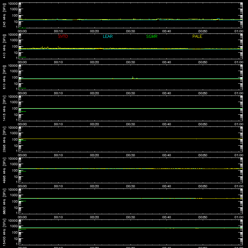Click the 00:40 time label under 1415 MHz panel
This screenshot has height=248, width=248.
(x=166, y=124)
